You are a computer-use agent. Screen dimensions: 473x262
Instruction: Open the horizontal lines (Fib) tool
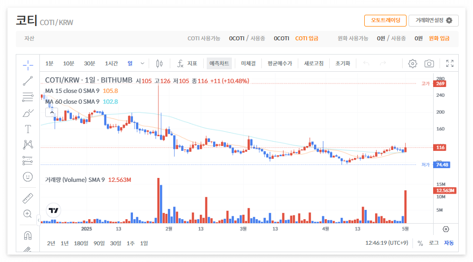28,97
